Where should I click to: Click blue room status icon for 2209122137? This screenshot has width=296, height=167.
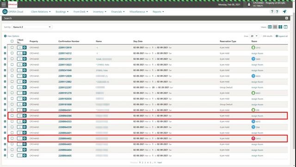click(x=253, y=59)
